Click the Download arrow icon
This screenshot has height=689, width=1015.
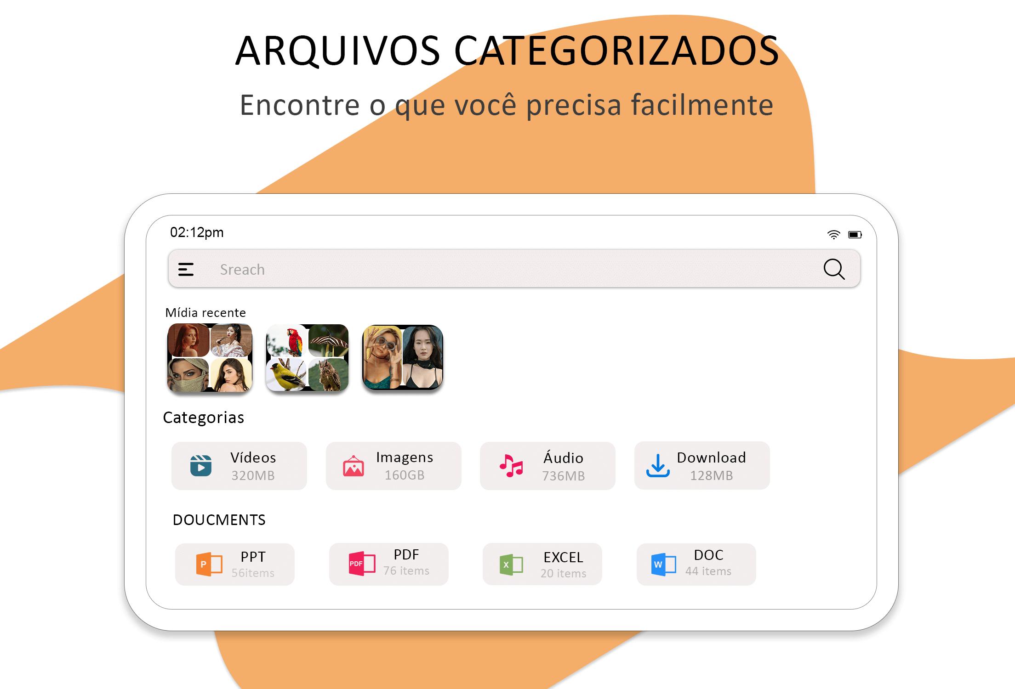click(x=658, y=466)
